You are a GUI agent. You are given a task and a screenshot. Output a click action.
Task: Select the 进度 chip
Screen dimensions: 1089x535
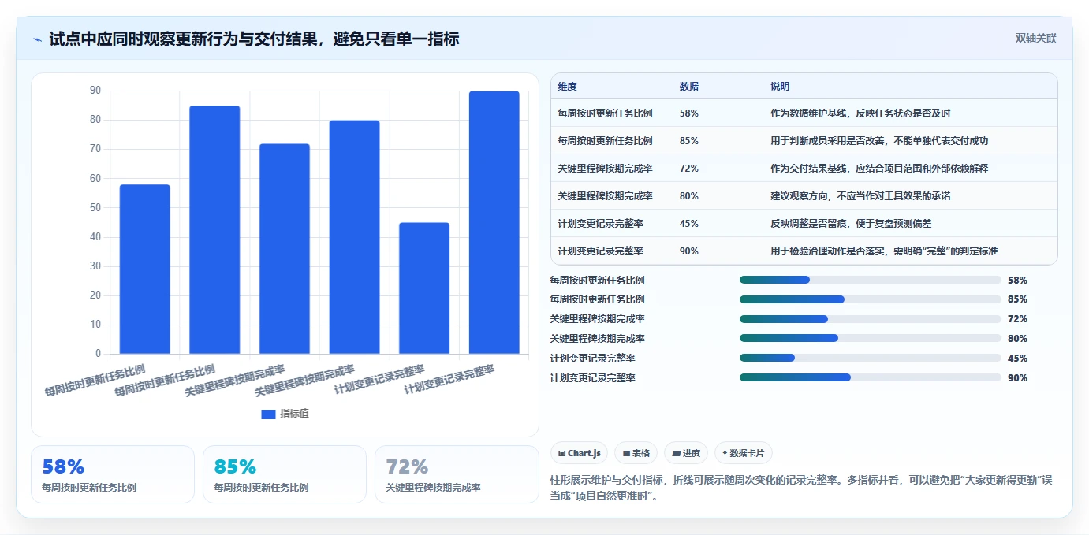pyautogui.click(x=686, y=453)
